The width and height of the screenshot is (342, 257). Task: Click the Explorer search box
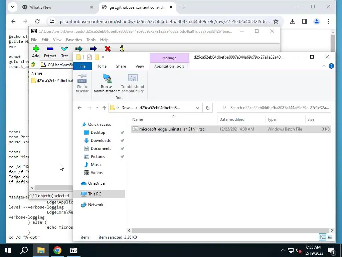point(274,108)
